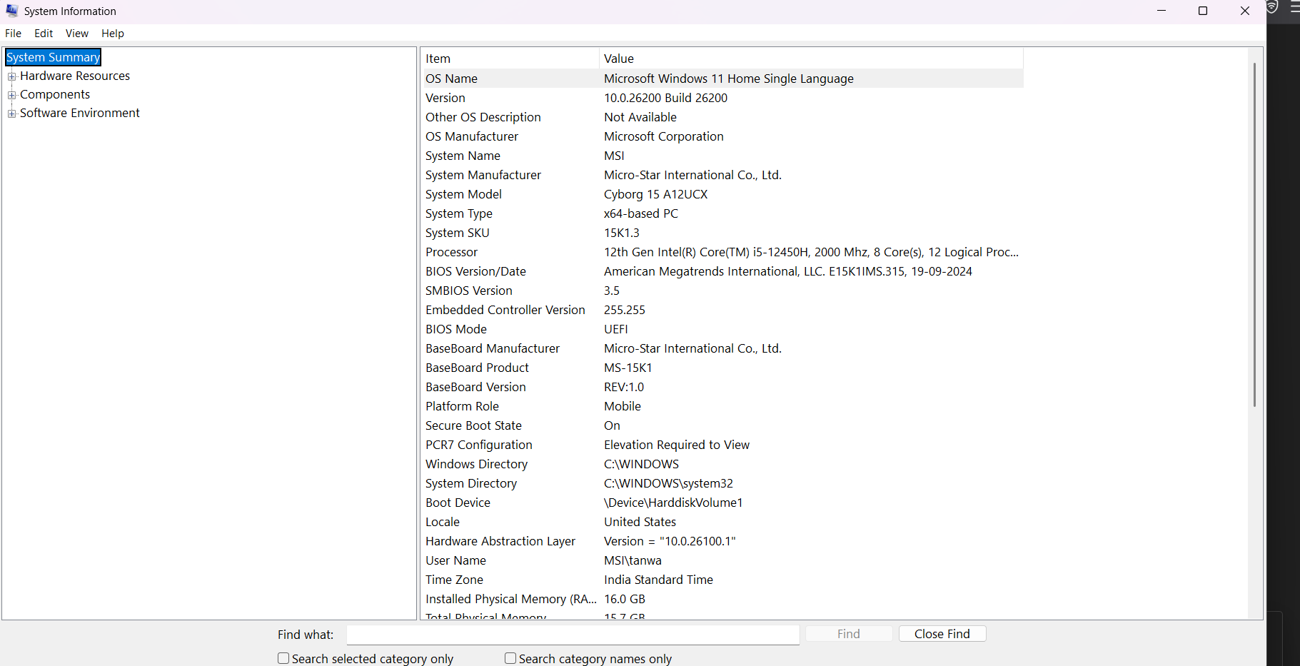Select the OS Name item cell
This screenshot has height=666, width=1300.
click(x=452, y=79)
